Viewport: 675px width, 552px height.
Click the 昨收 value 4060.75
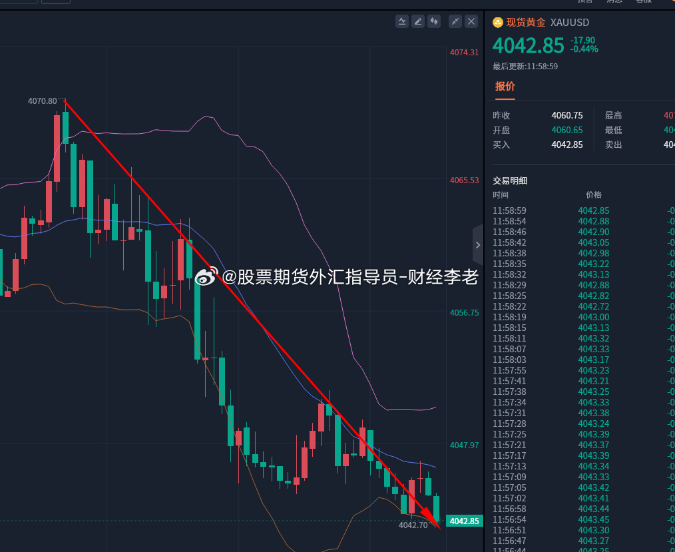[567, 115]
